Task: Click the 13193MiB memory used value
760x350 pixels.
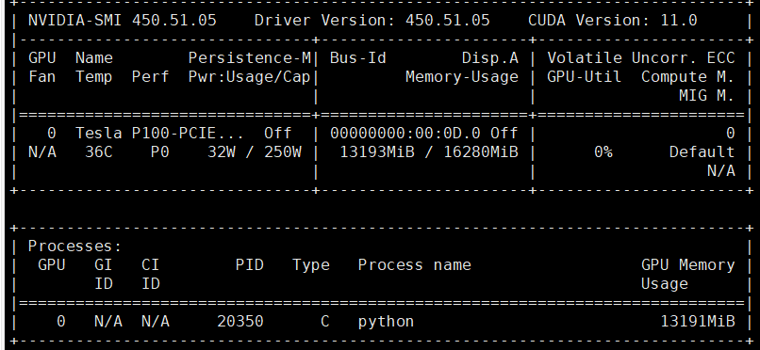Action: (x=376, y=152)
